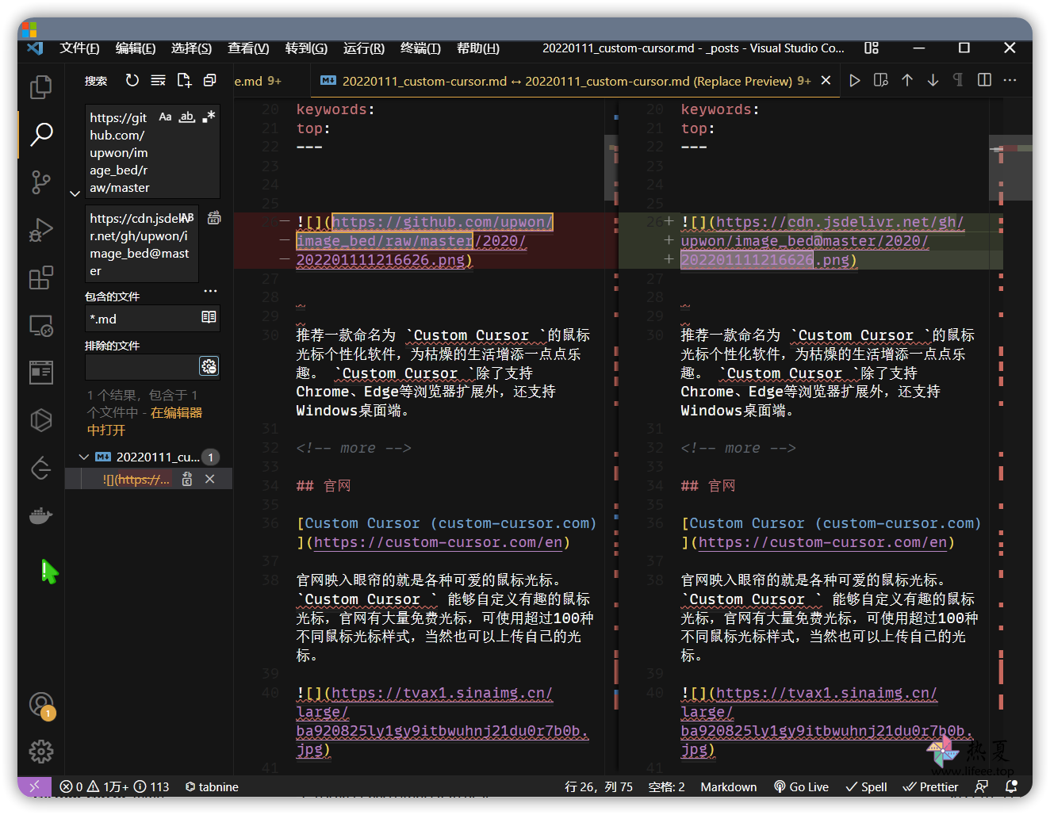Viewport: 1050px width, 815px height.
Task: Open the Extensions view
Action: pyautogui.click(x=41, y=277)
